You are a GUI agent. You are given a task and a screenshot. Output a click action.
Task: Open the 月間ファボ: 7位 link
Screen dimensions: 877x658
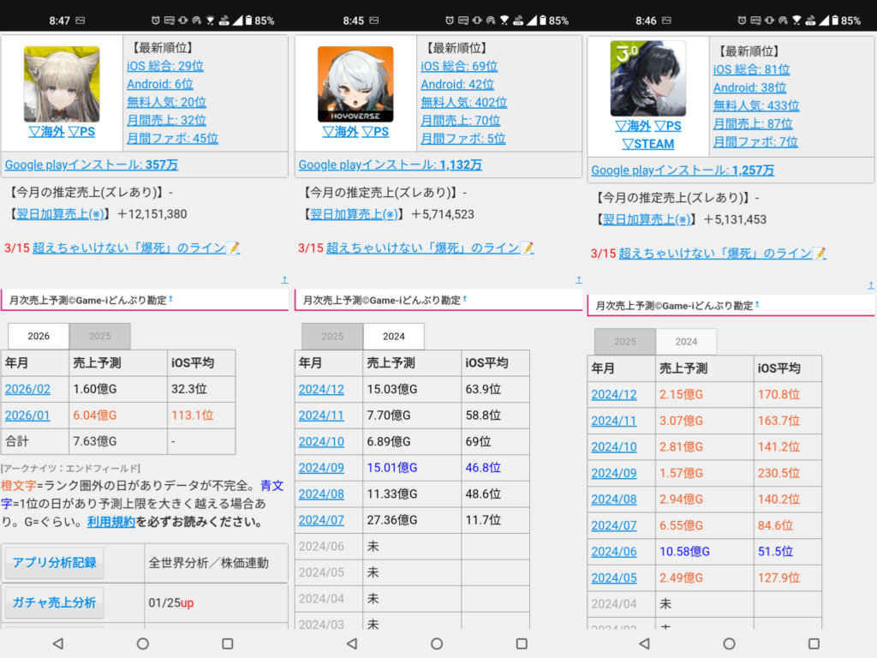[x=755, y=141]
